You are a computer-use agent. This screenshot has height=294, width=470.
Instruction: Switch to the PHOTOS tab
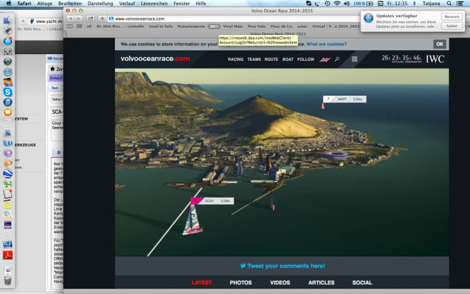pyautogui.click(x=241, y=283)
